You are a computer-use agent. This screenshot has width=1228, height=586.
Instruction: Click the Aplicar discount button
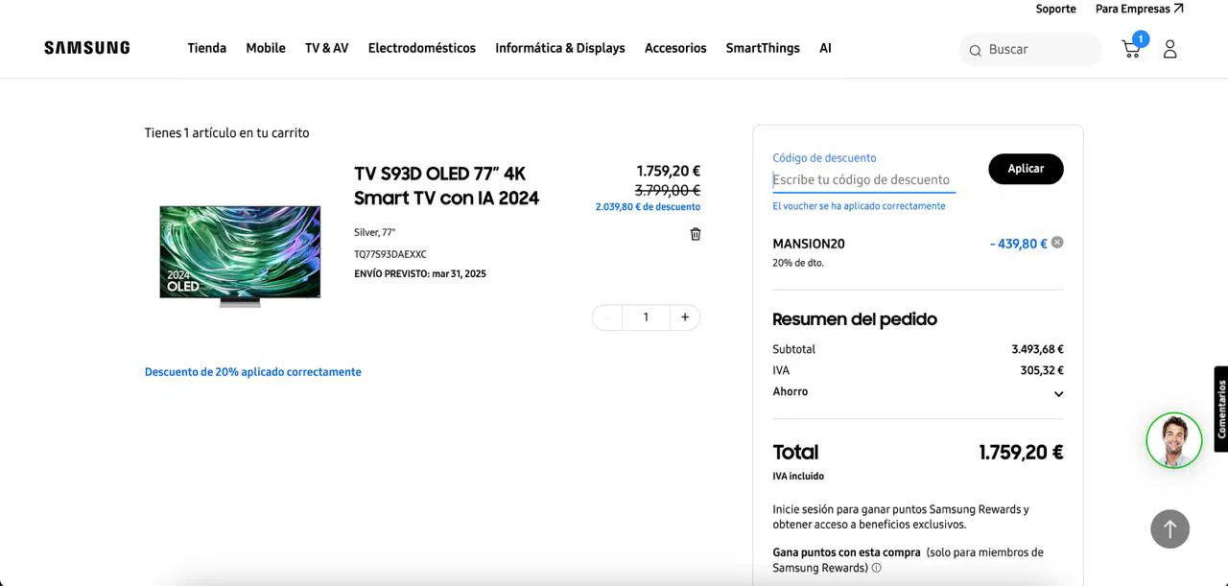click(1026, 169)
